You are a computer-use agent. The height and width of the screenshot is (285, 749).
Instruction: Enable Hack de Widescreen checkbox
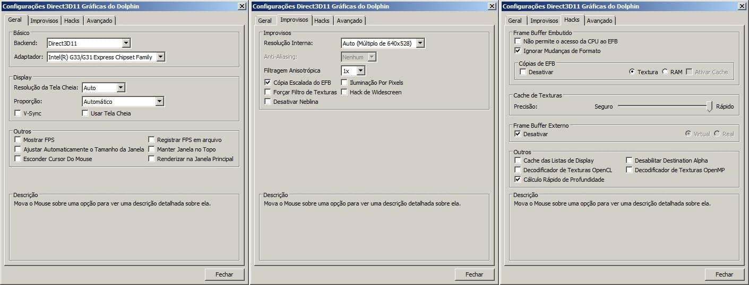(x=345, y=92)
